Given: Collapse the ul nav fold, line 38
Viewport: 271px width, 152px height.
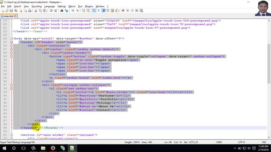Looking at the screenshot, I should tap(11, 88).
